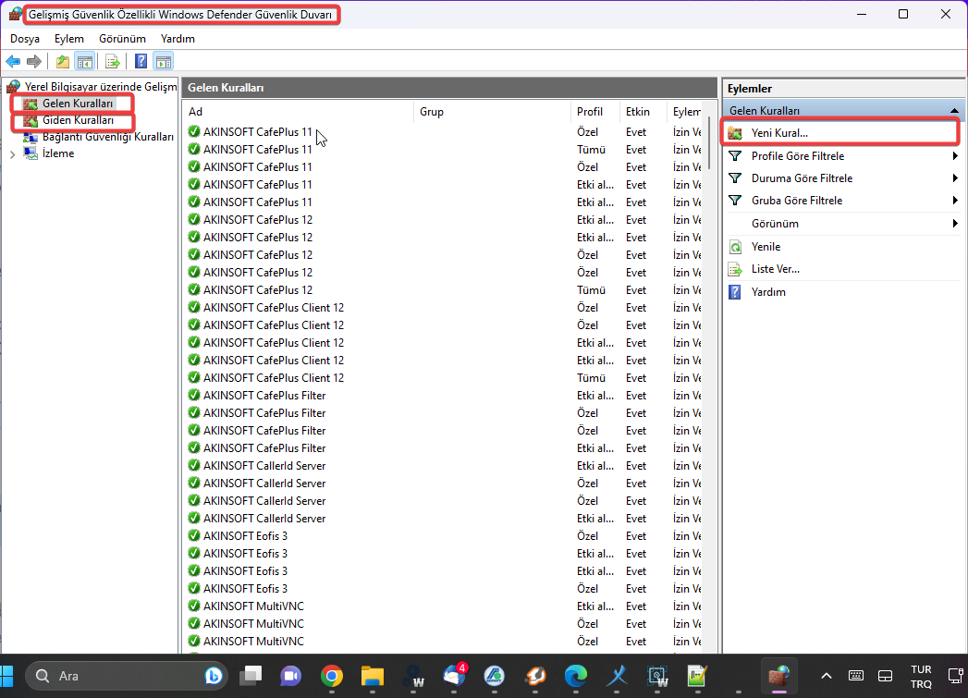Image resolution: width=968 pixels, height=698 pixels.
Task: Sort rules by the Ad column header
Action: [x=299, y=112]
